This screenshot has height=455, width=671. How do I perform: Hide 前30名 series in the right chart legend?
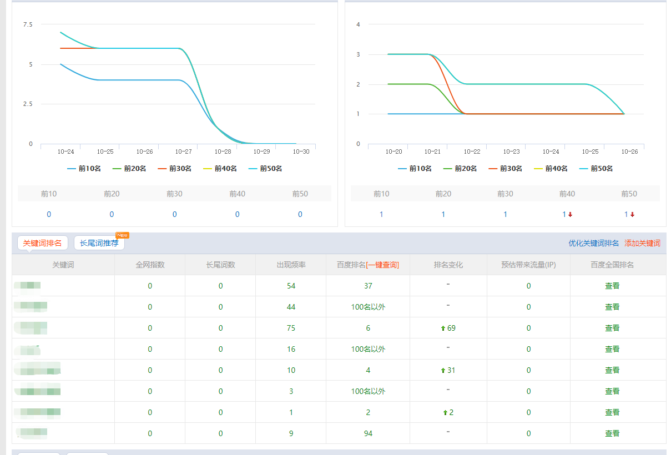[x=505, y=169]
